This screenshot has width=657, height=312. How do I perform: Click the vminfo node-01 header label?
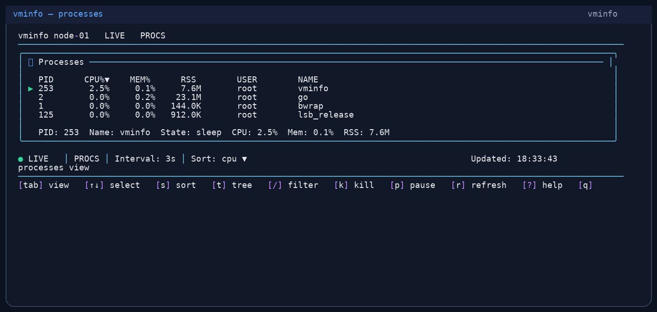point(54,36)
